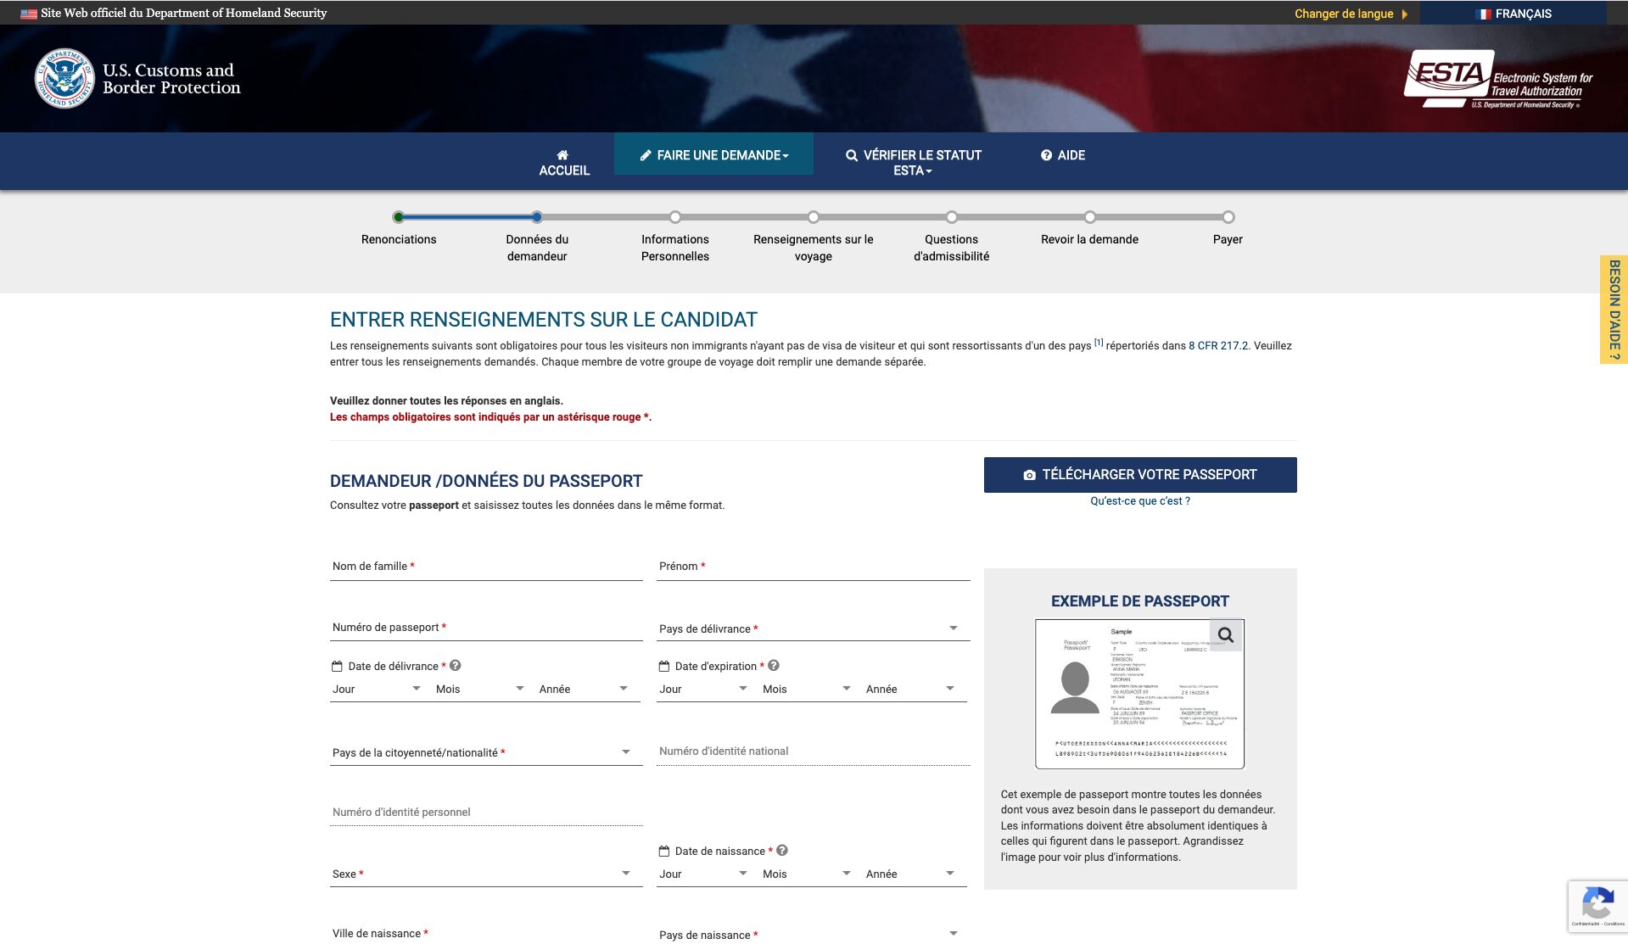The height and width of the screenshot is (944, 1628).
Task: Open the 8 CFR 217.2 link
Action: (1217, 346)
